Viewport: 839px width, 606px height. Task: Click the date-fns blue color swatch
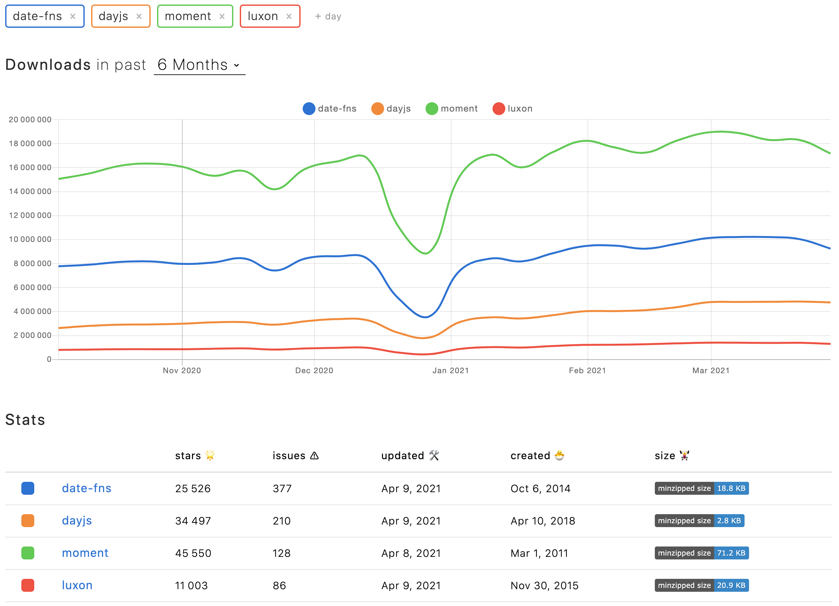[x=28, y=488]
